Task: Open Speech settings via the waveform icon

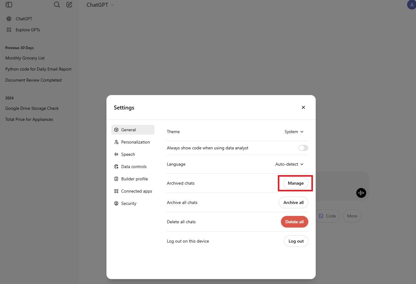Action: (116, 154)
